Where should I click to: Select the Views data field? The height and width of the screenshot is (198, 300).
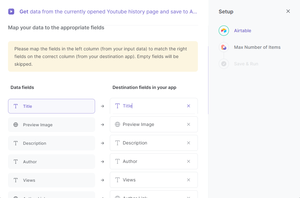coord(52,180)
